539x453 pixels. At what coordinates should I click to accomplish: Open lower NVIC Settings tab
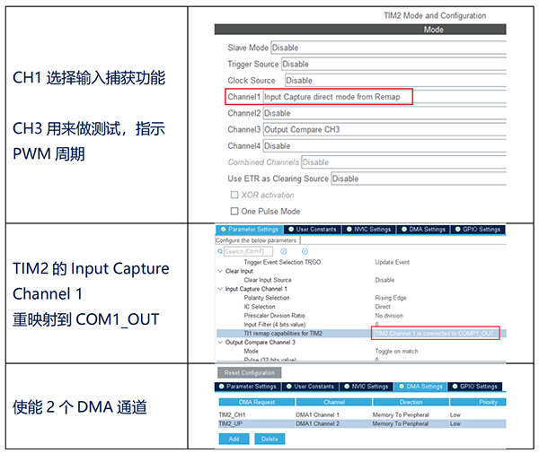coord(367,387)
